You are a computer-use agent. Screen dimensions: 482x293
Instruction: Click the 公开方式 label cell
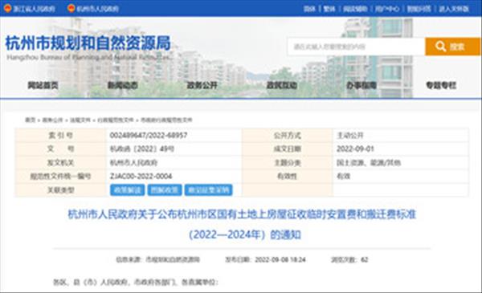(288, 135)
